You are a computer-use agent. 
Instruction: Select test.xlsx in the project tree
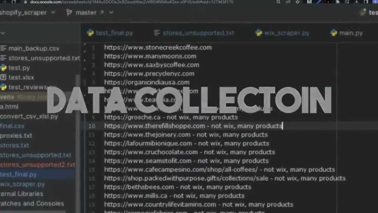[17, 78]
